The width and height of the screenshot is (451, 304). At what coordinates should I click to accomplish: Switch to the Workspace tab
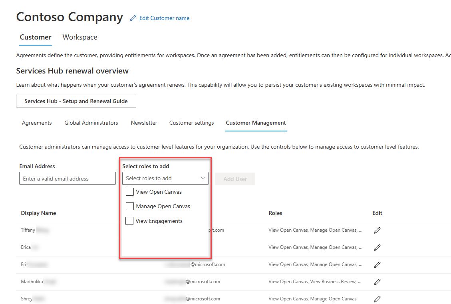pos(80,37)
